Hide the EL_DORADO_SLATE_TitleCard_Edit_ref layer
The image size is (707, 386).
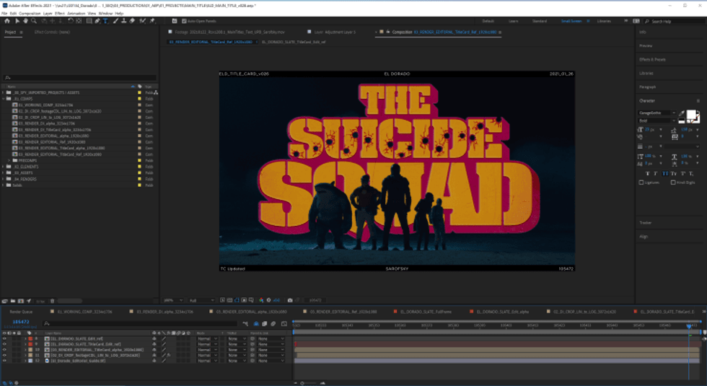pos(4,344)
